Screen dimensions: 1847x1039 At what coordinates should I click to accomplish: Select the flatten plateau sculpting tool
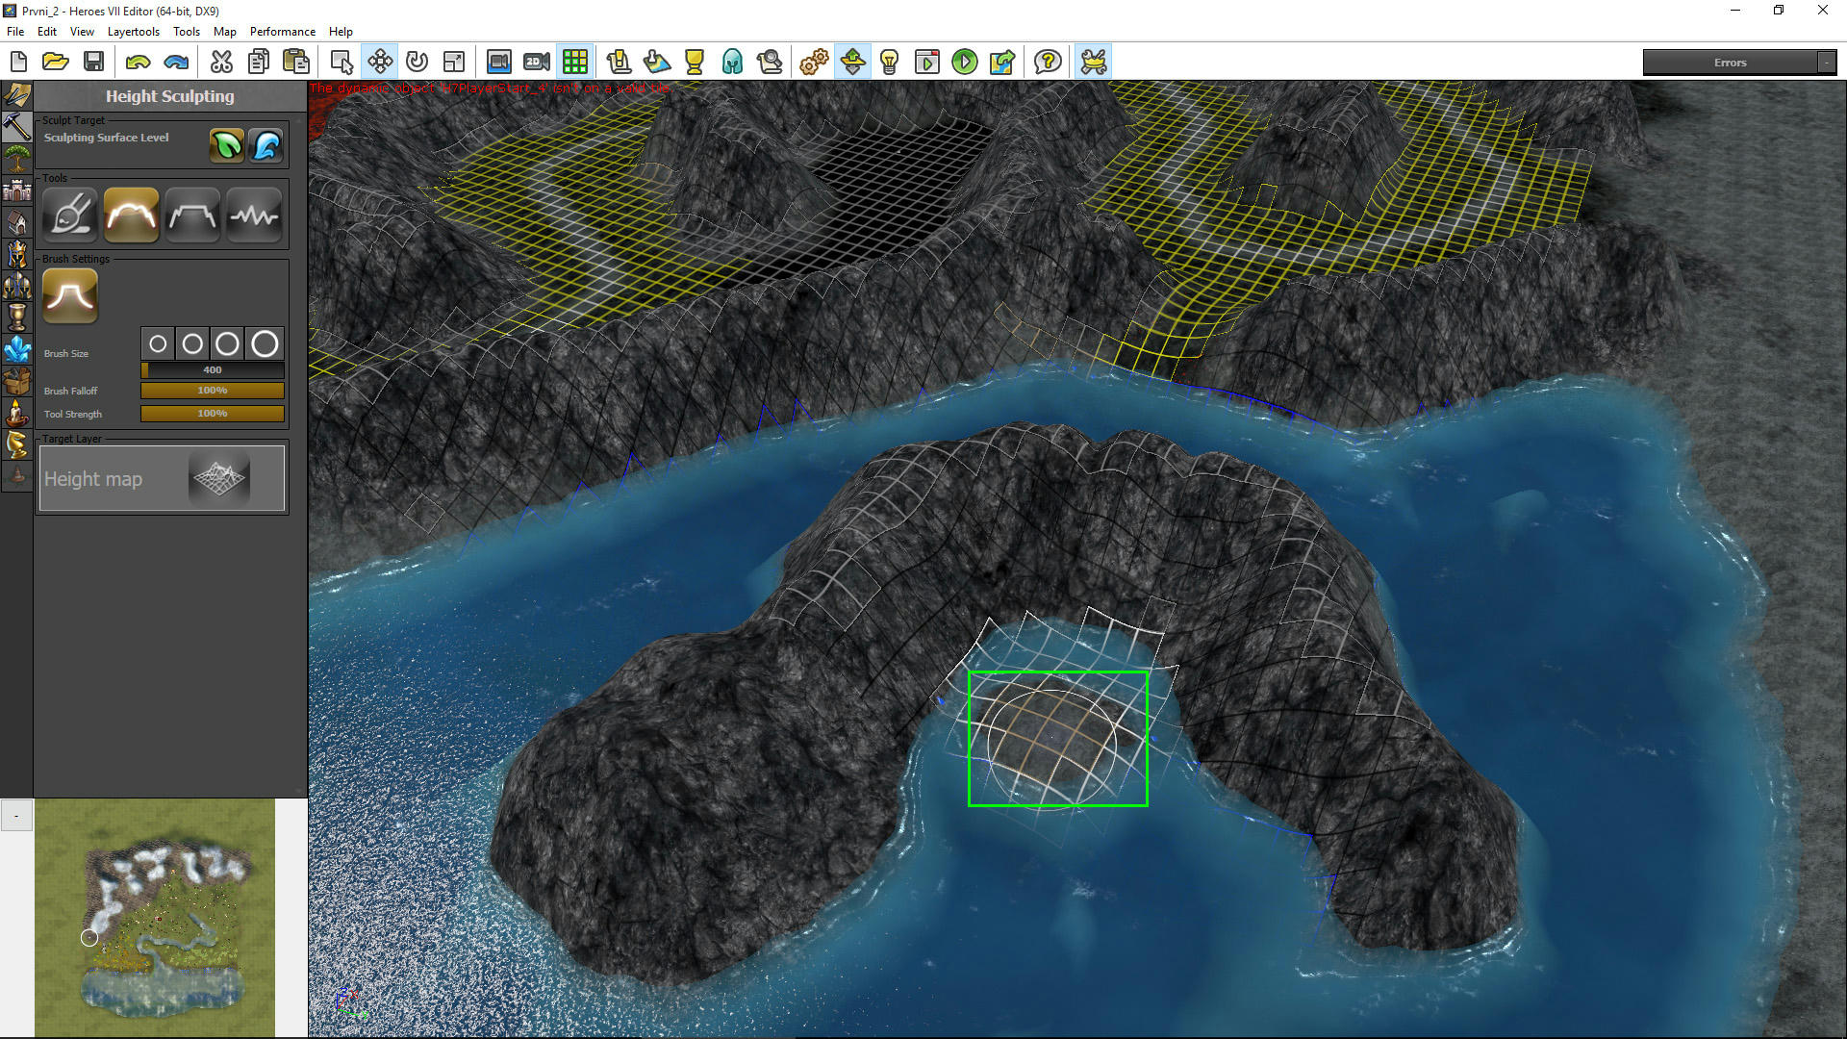[192, 215]
